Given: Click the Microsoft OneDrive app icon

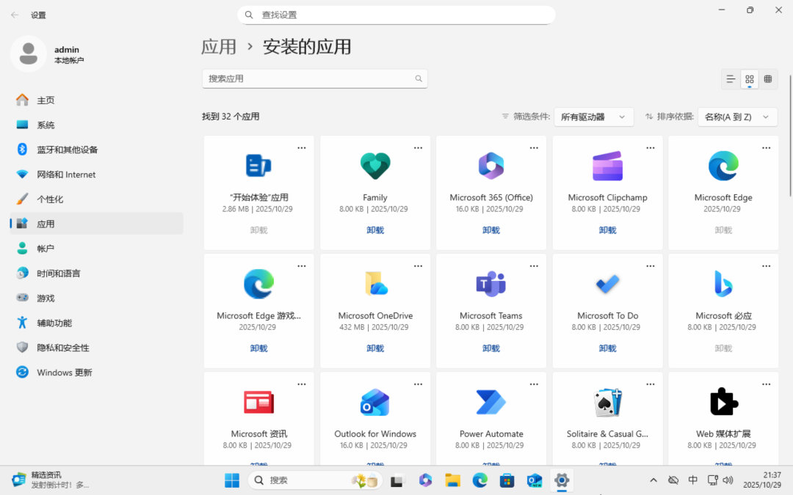Looking at the screenshot, I should pos(374,284).
